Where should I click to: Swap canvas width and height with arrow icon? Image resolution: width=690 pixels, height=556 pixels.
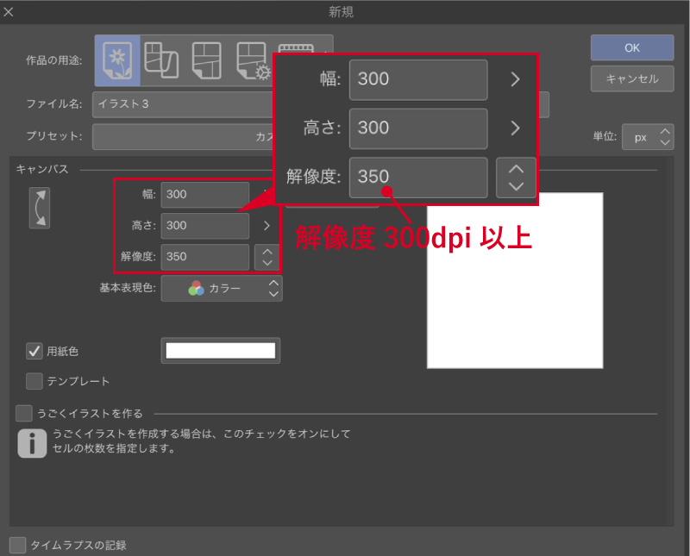40,208
